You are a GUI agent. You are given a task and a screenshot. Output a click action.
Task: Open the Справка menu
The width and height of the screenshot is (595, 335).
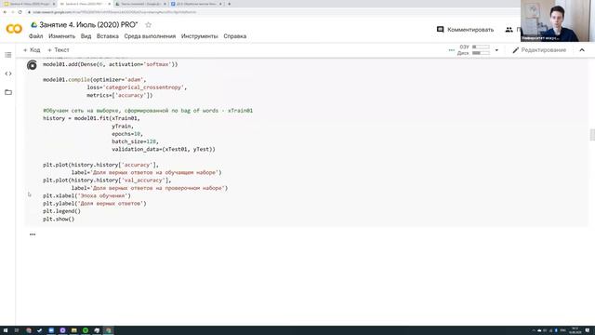235,36
